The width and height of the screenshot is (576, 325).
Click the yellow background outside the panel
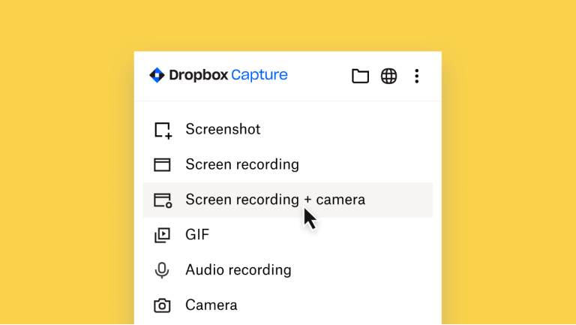pyautogui.click(x=67, y=165)
